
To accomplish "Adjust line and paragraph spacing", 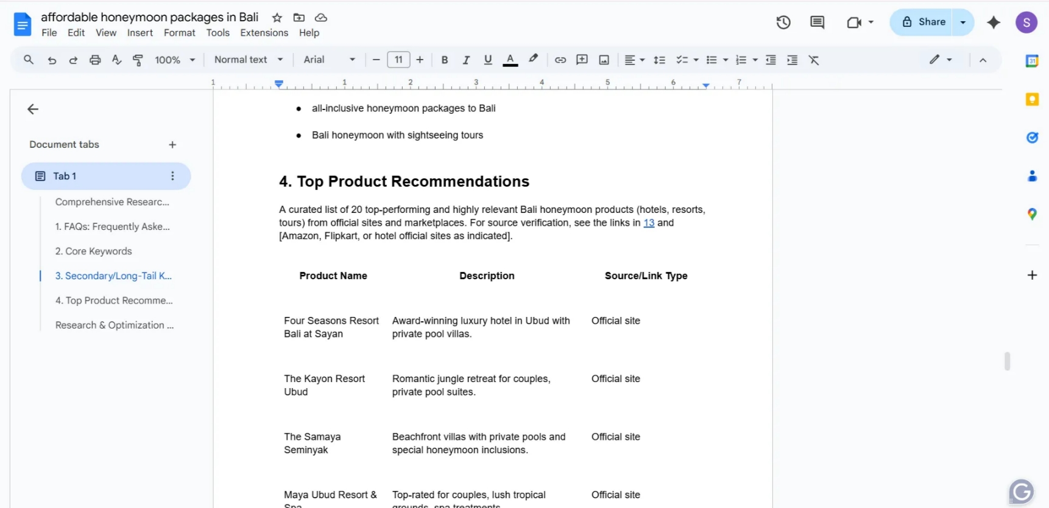I will [659, 60].
